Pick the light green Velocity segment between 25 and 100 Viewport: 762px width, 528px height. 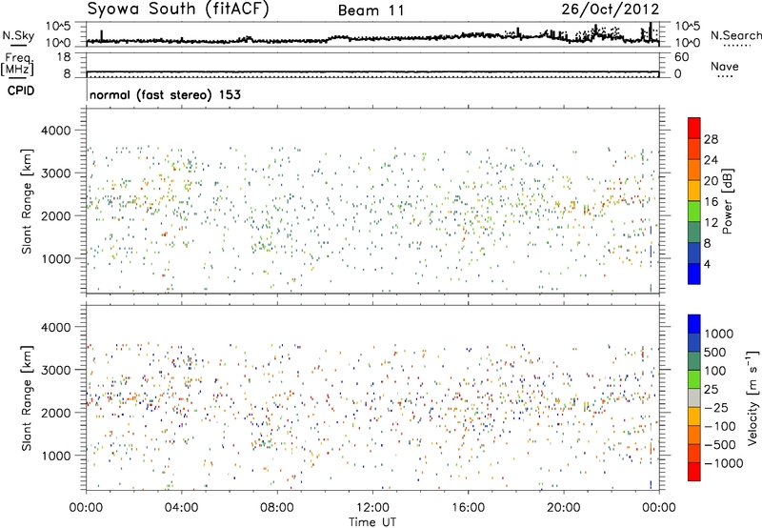pos(694,379)
